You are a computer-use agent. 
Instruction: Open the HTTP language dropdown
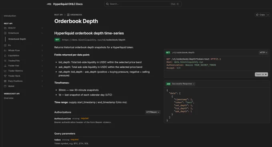click(x=263, y=52)
